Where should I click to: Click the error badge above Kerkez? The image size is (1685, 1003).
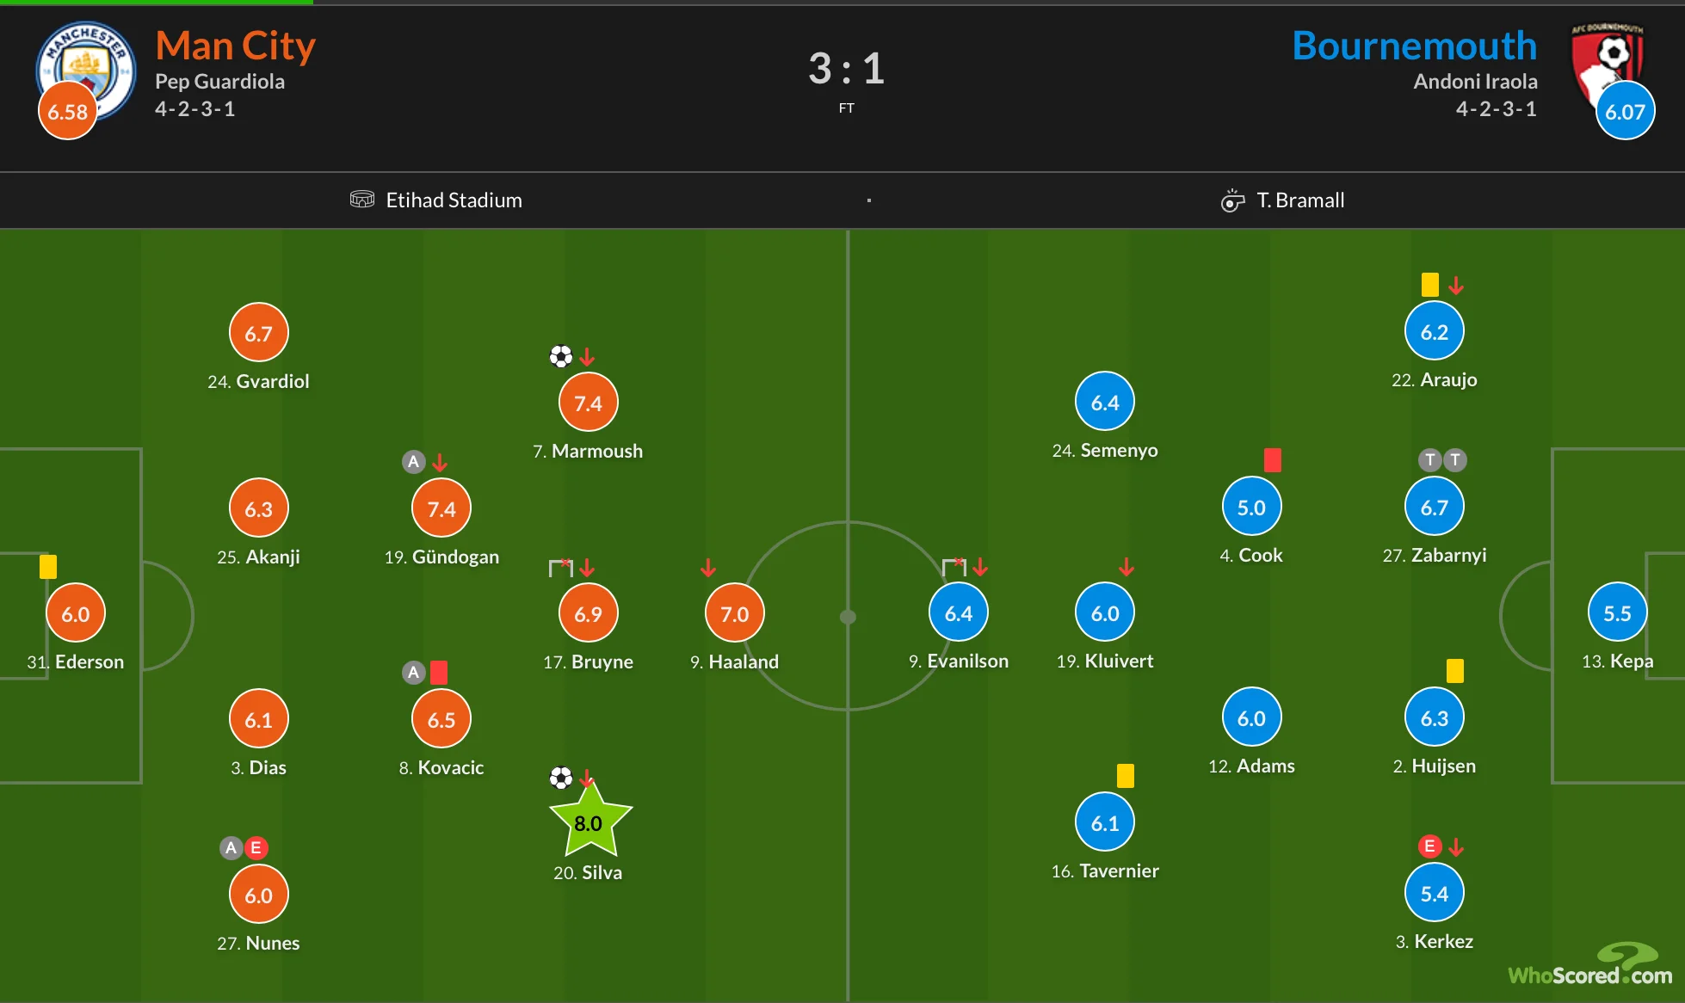[1429, 846]
